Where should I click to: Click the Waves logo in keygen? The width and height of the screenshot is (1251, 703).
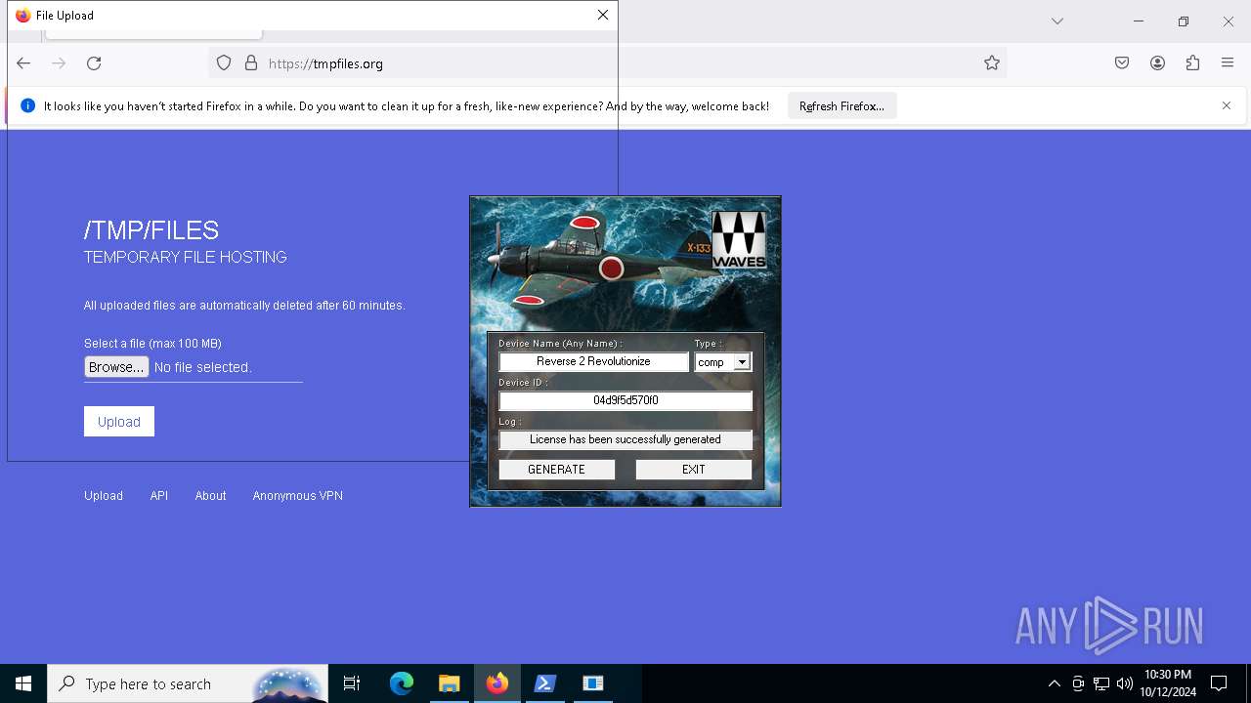pyautogui.click(x=739, y=239)
